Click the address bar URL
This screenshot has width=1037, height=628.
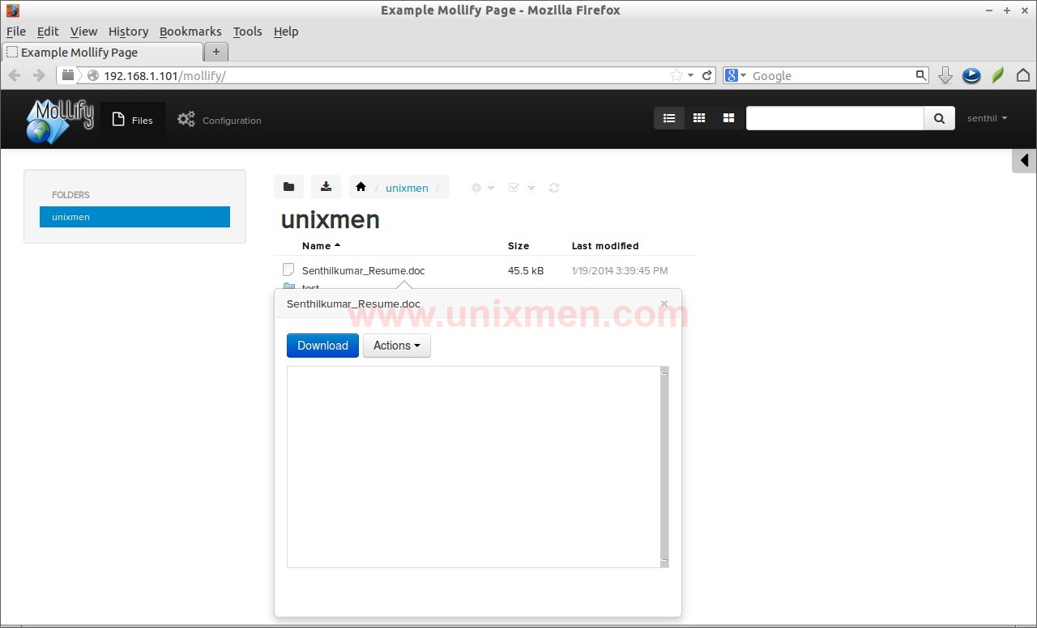(164, 75)
